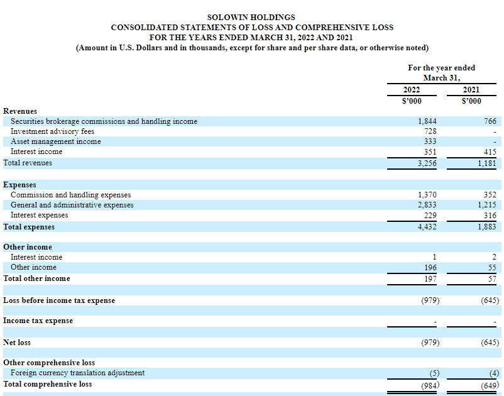
Task: Select the 'Interest income' label under Other income
Action: click(x=36, y=257)
